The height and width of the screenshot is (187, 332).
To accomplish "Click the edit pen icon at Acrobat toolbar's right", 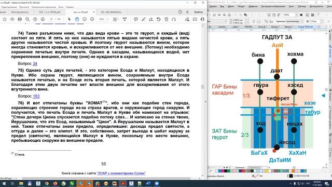I will [187, 19].
